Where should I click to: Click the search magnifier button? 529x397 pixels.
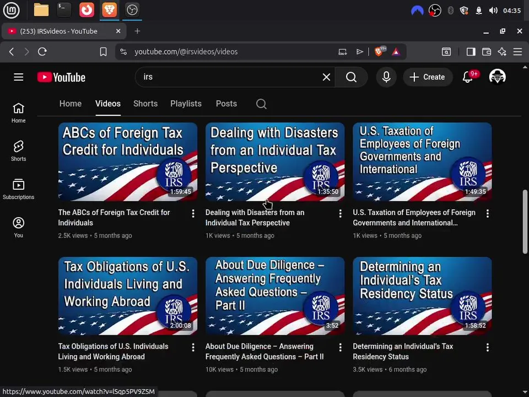[x=351, y=77]
